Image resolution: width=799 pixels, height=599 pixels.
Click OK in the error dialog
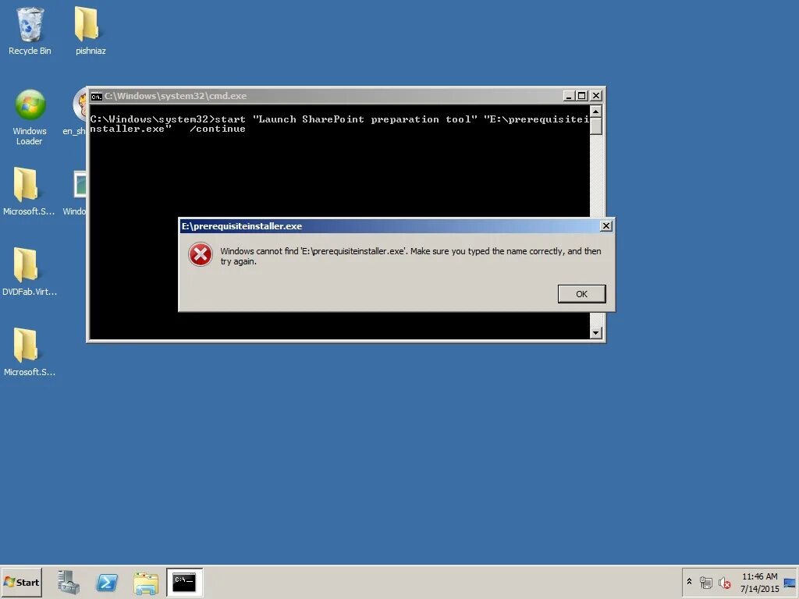tap(581, 294)
